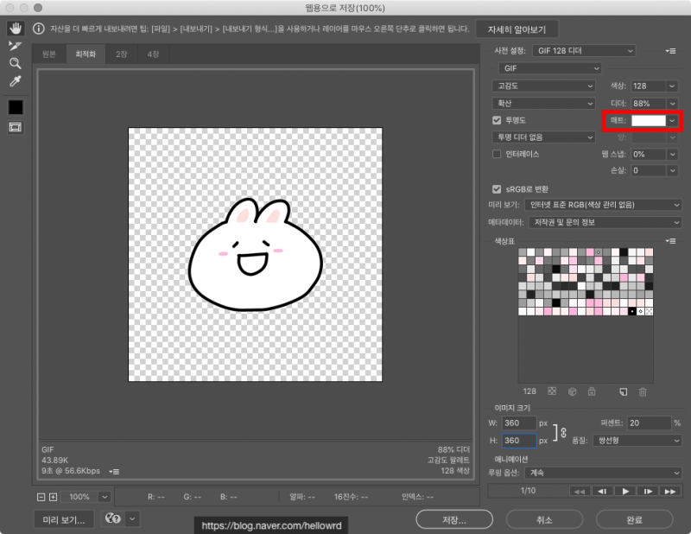The width and height of the screenshot is (691, 534).
Task: Select the Zoom tool
Action: [15, 63]
